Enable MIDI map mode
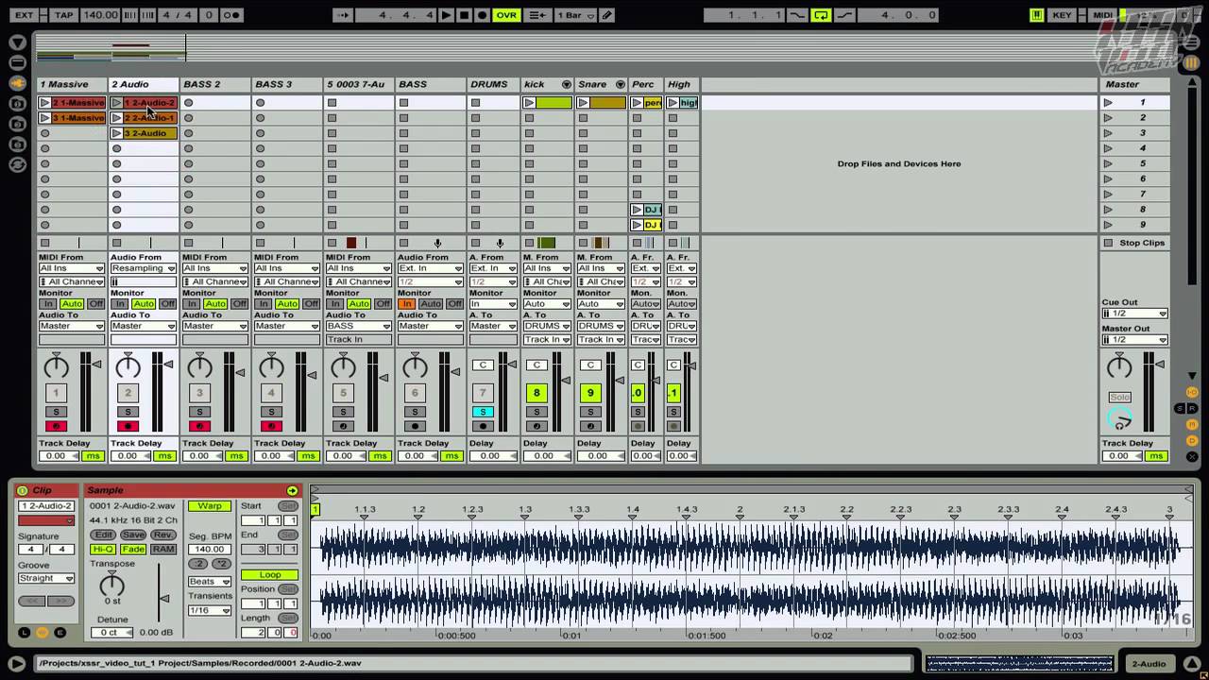This screenshot has width=1209, height=680. (x=1102, y=15)
